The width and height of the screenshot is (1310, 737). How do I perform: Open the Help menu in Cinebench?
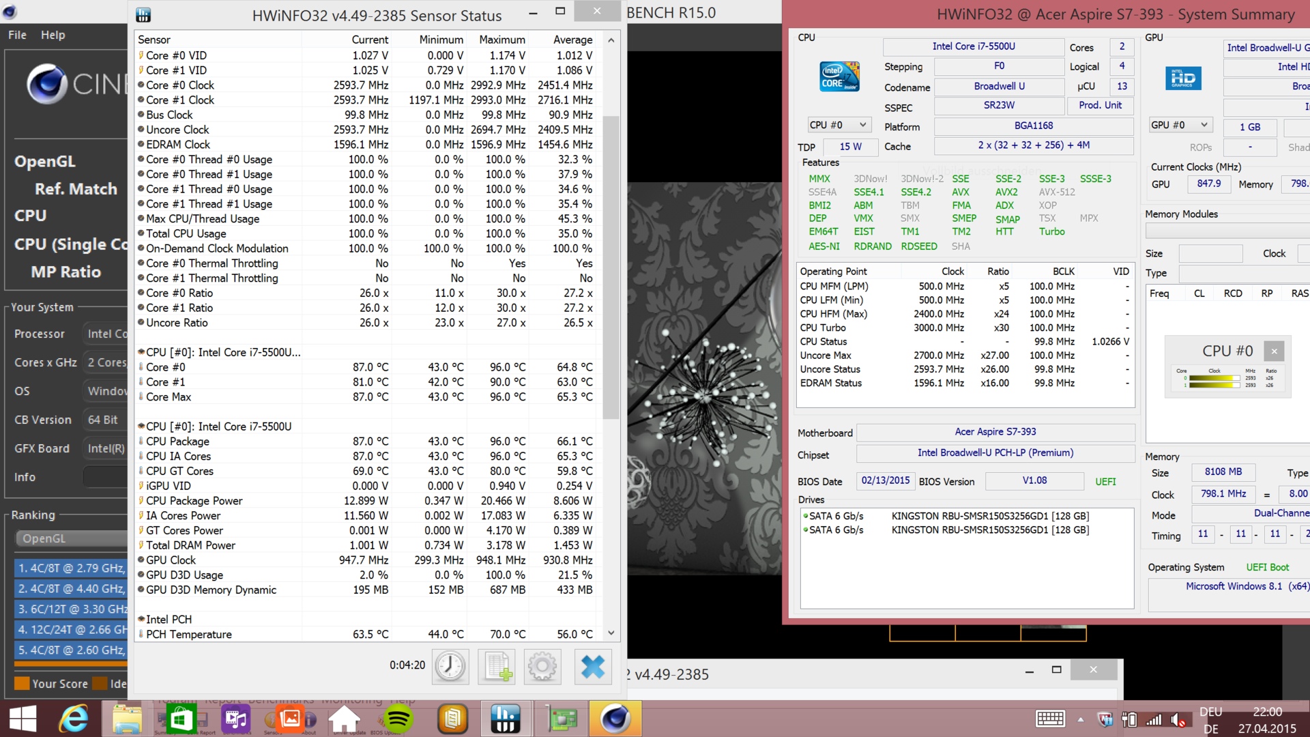click(x=53, y=35)
